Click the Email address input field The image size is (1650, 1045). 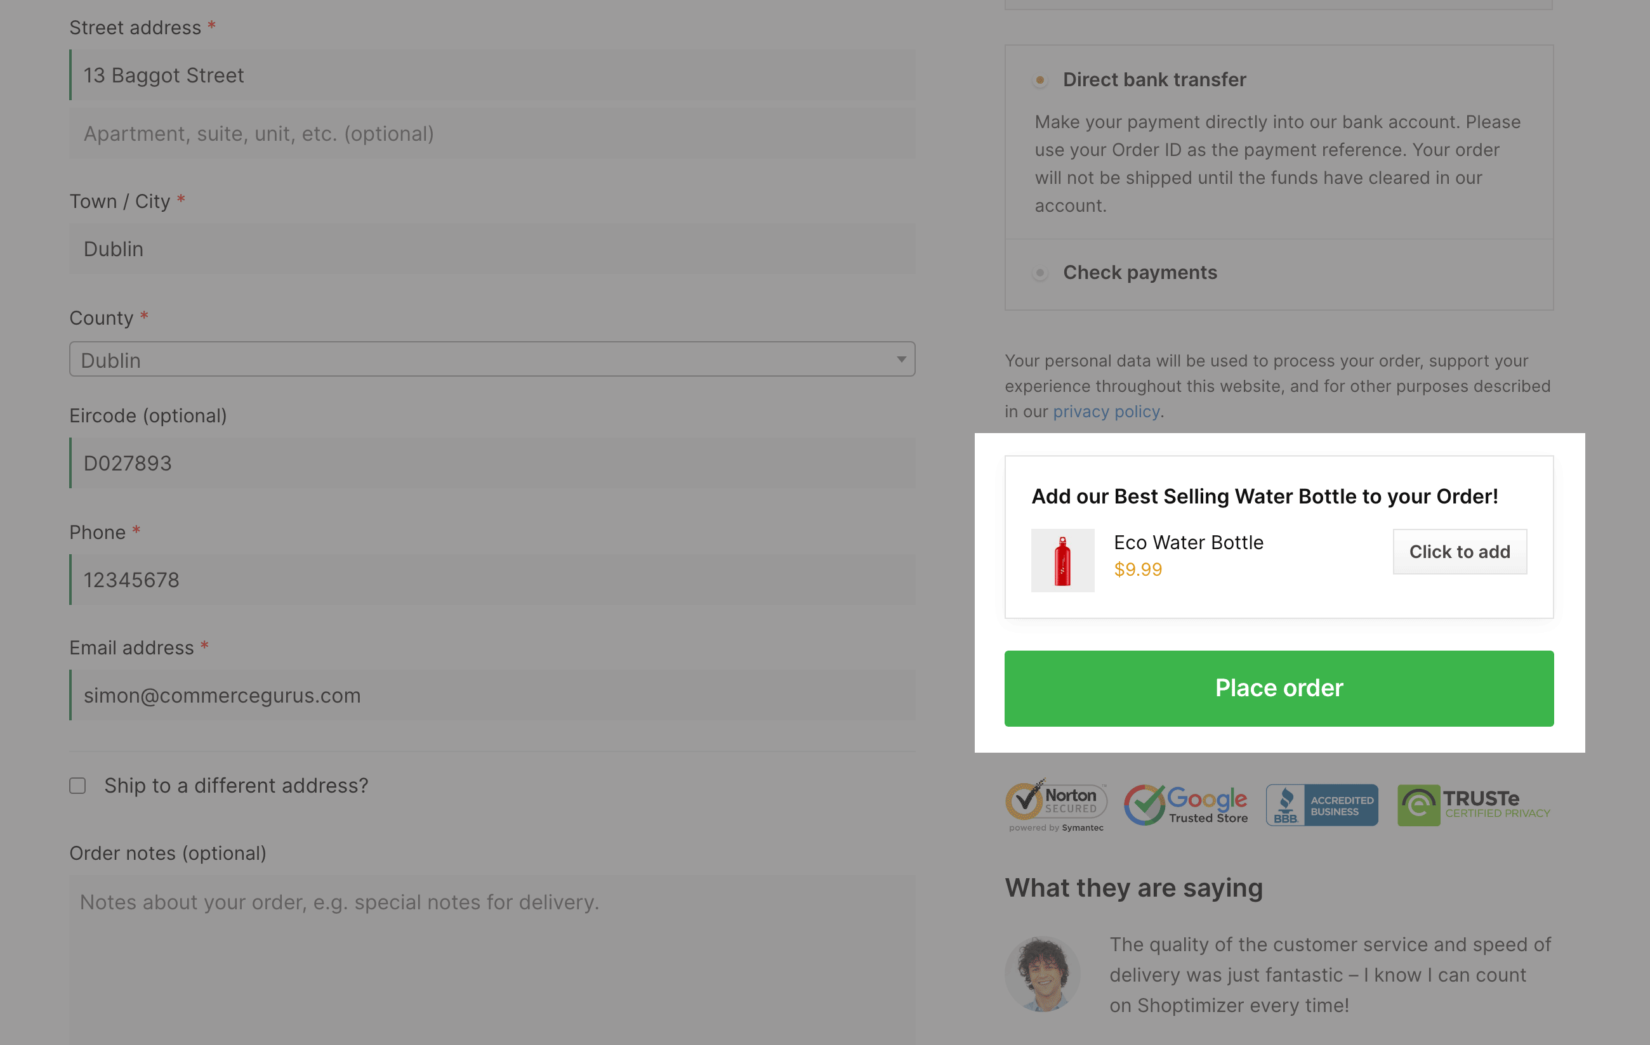click(x=492, y=695)
